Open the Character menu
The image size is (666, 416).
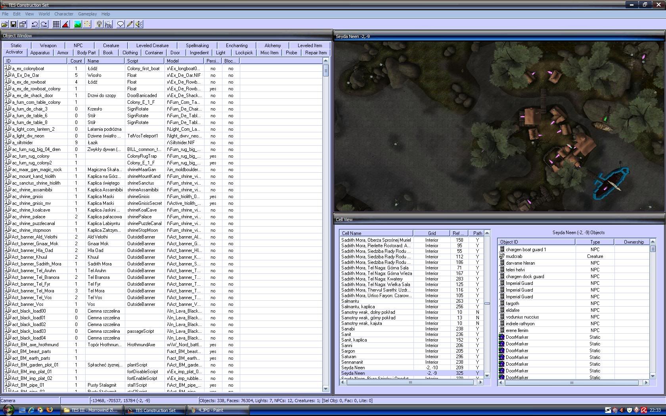[x=64, y=14]
